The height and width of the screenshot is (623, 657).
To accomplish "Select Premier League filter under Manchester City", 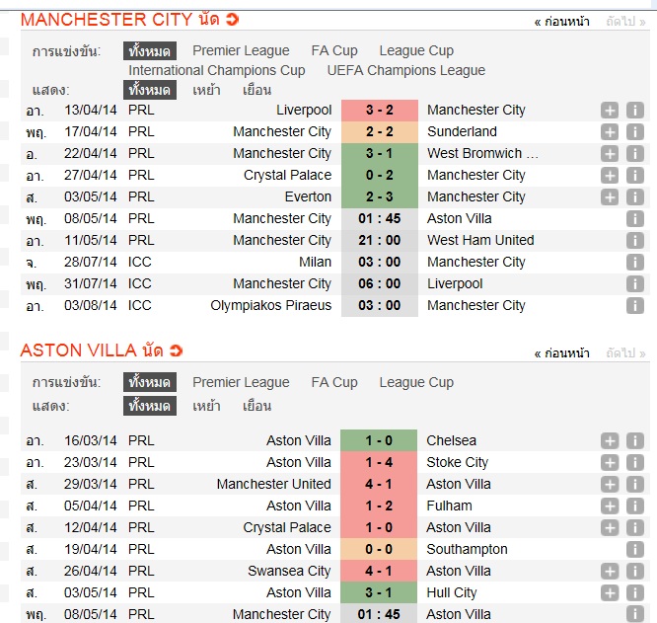I will coord(241,50).
